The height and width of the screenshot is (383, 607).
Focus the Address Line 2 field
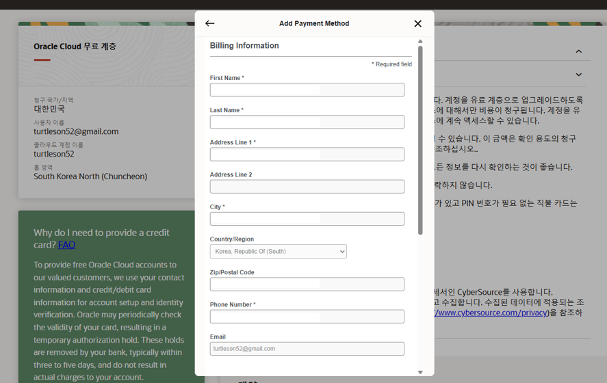[307, 187]
